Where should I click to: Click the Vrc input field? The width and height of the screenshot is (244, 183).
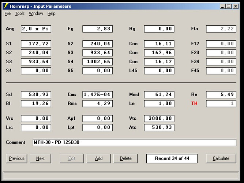(x=36, y=119)
